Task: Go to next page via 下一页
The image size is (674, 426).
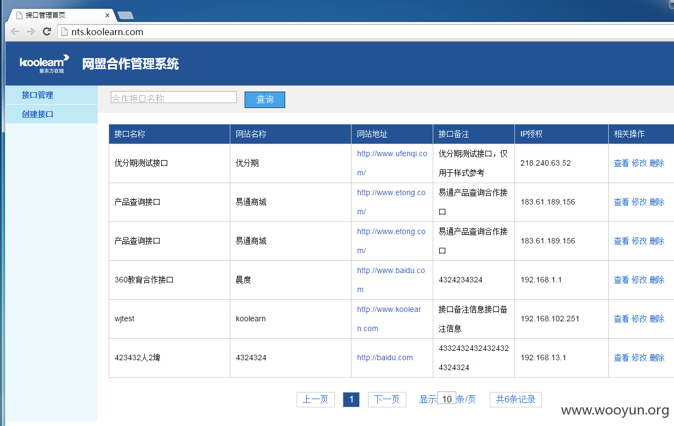Action: 387,399
